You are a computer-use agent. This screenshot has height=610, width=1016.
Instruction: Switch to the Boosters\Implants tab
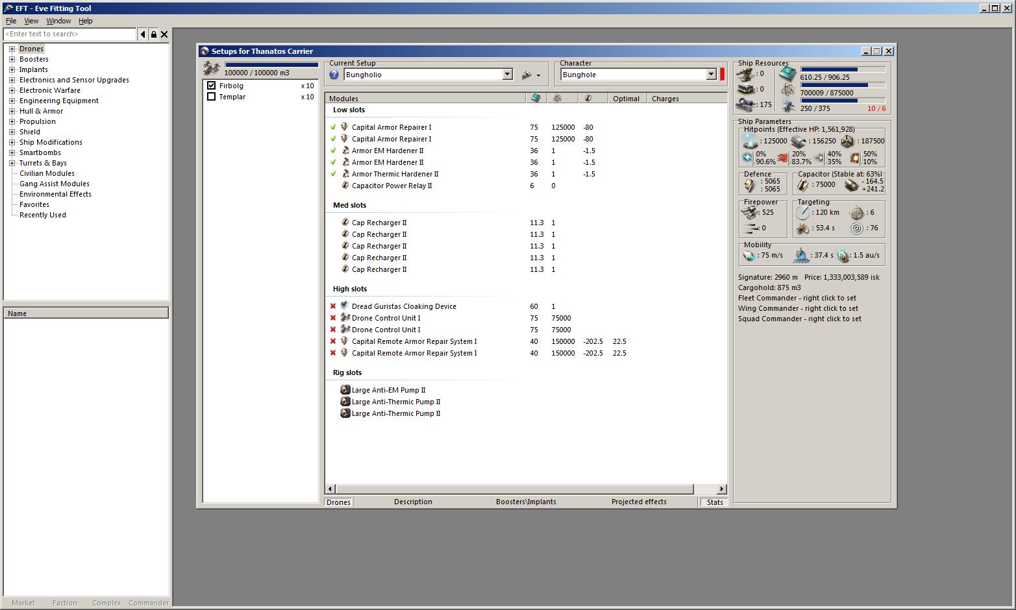tap(526, 502)
